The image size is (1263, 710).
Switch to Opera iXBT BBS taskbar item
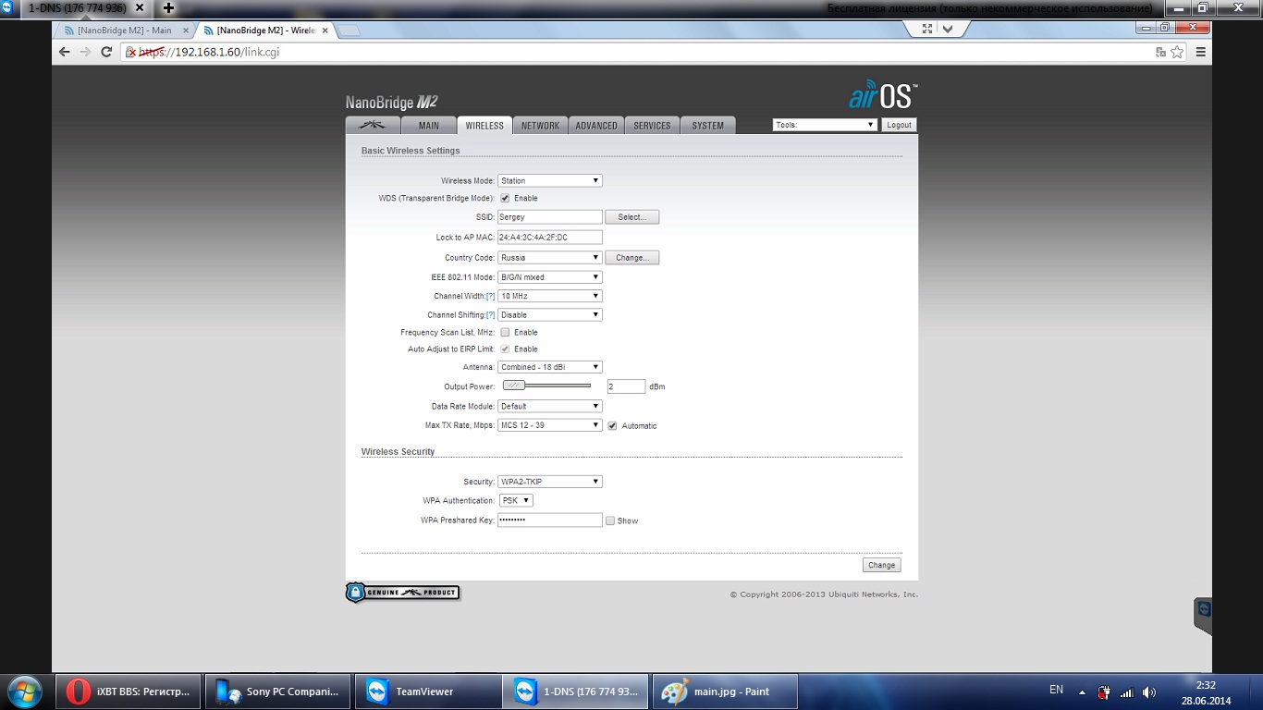pyautogui.click(x=129, y=691)
